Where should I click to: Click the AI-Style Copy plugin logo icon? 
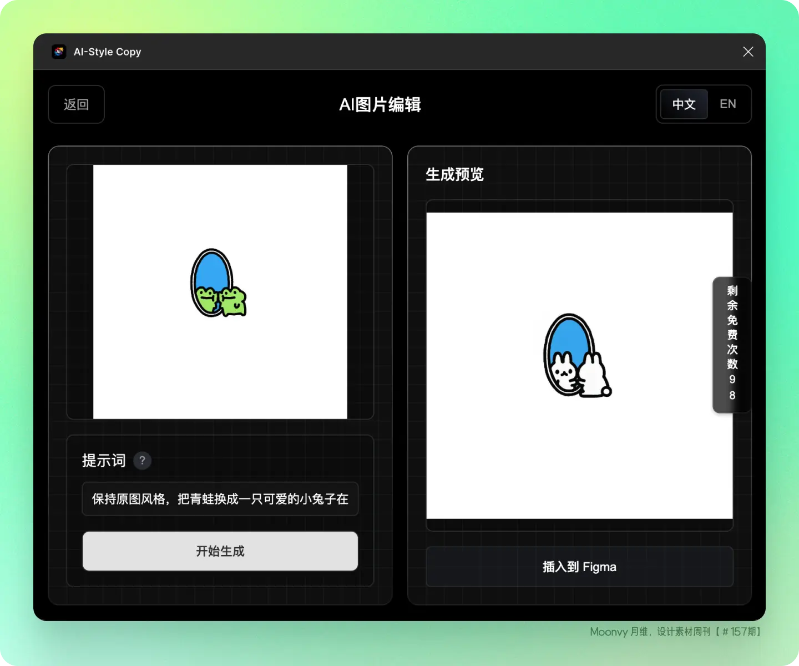pos(59,52)
